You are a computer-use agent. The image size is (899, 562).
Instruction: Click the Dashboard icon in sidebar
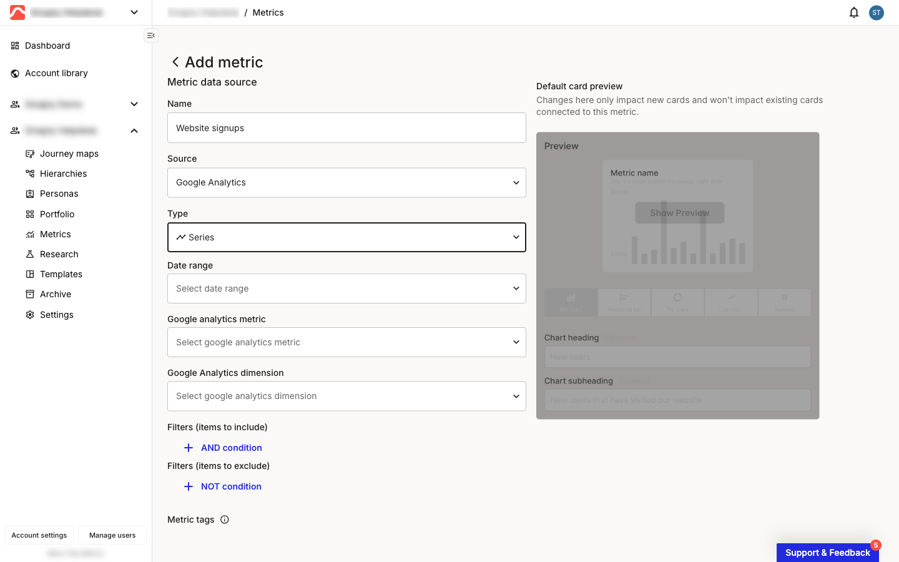point(15,46)
